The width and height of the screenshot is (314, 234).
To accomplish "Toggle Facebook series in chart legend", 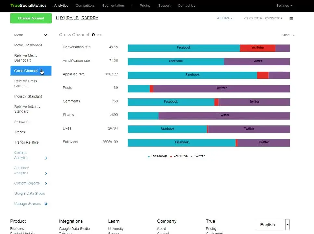I will [x=157, y=156].
